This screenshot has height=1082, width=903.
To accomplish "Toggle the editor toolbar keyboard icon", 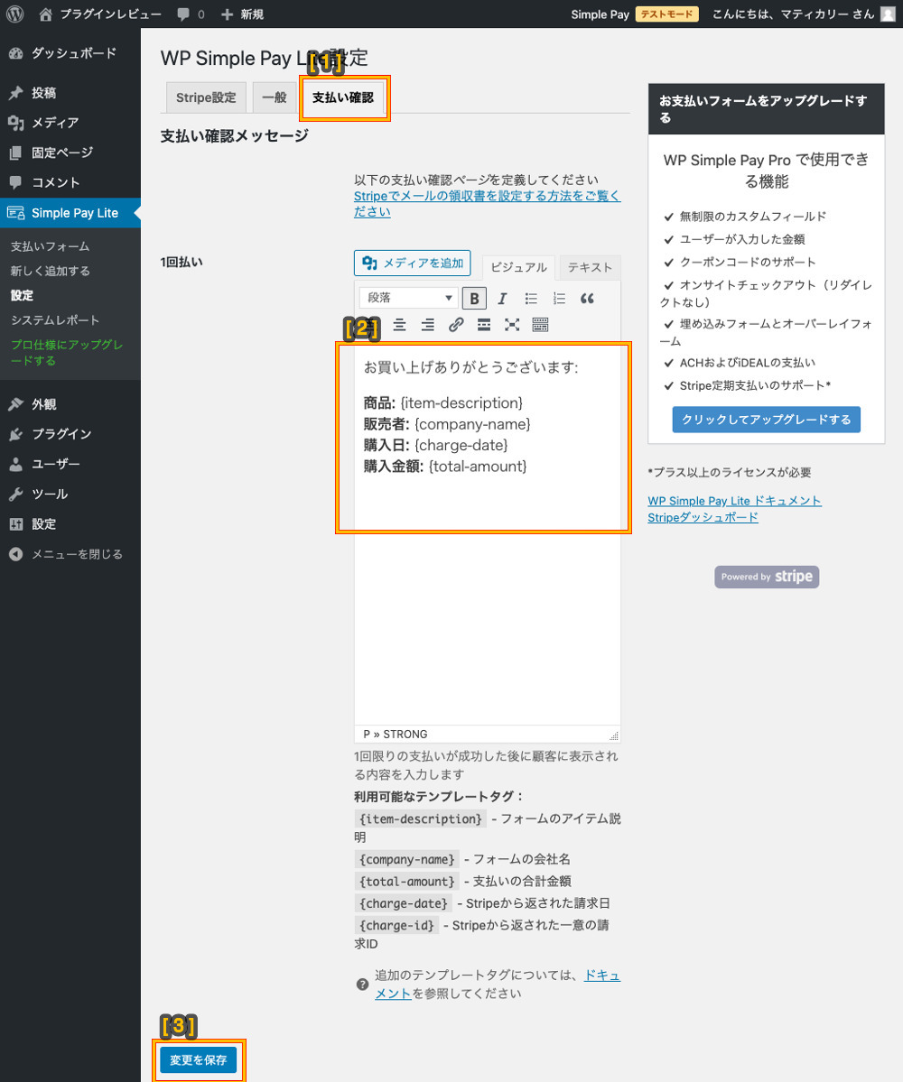I will pyautogui.click(x=540, y=325).
